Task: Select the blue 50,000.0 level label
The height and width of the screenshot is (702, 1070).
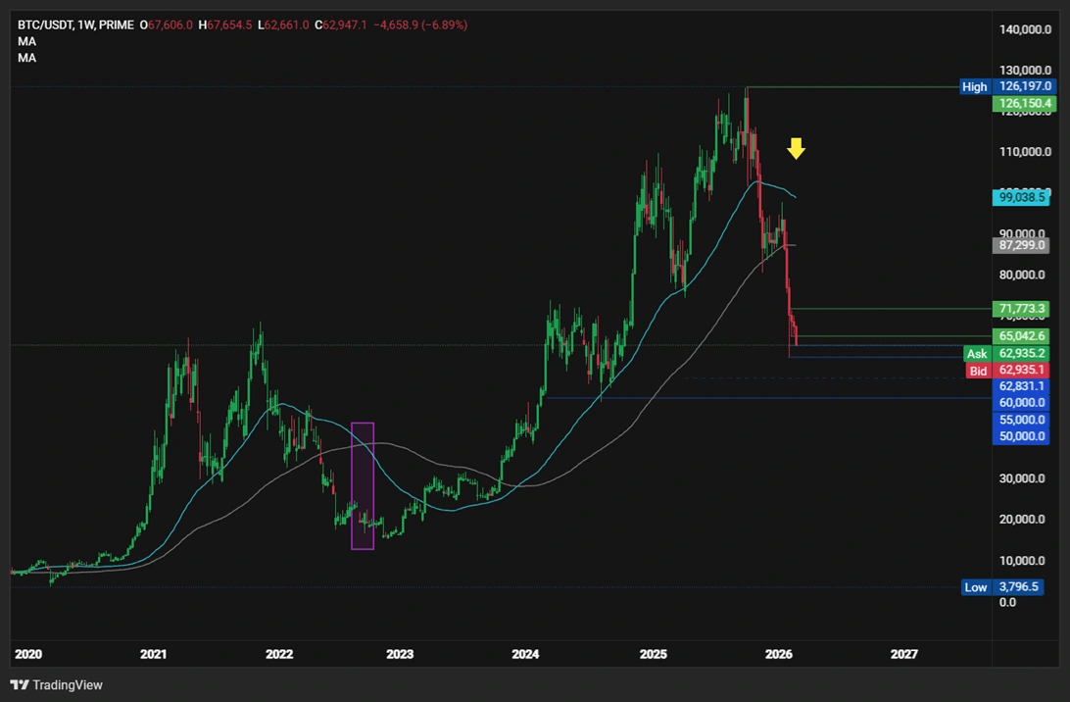Action: click(1022, 436)
